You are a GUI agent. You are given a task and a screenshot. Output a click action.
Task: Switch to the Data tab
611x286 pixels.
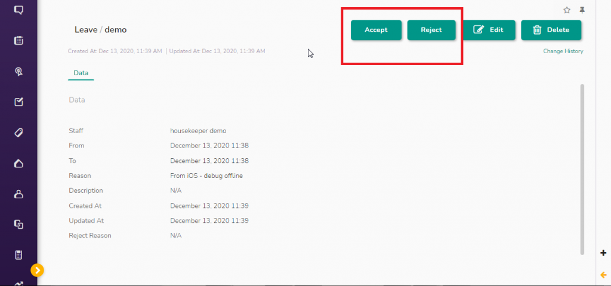[x=81, y=73]
